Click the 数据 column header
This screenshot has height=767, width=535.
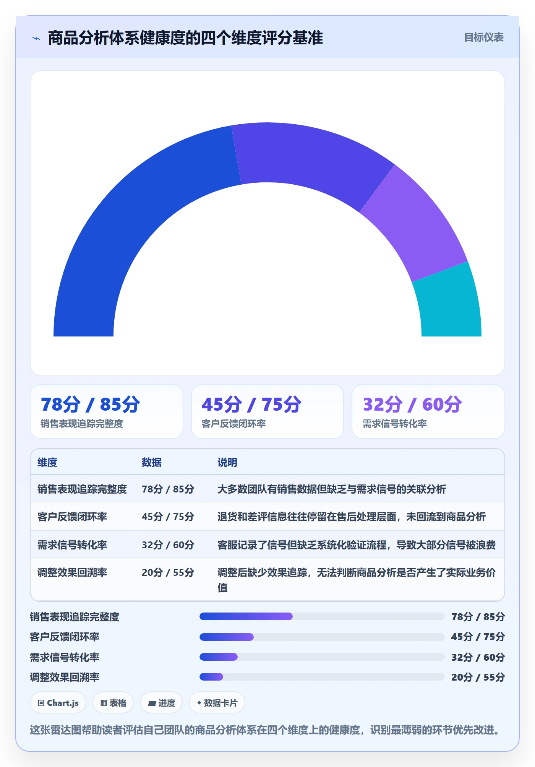coord(151,462)
